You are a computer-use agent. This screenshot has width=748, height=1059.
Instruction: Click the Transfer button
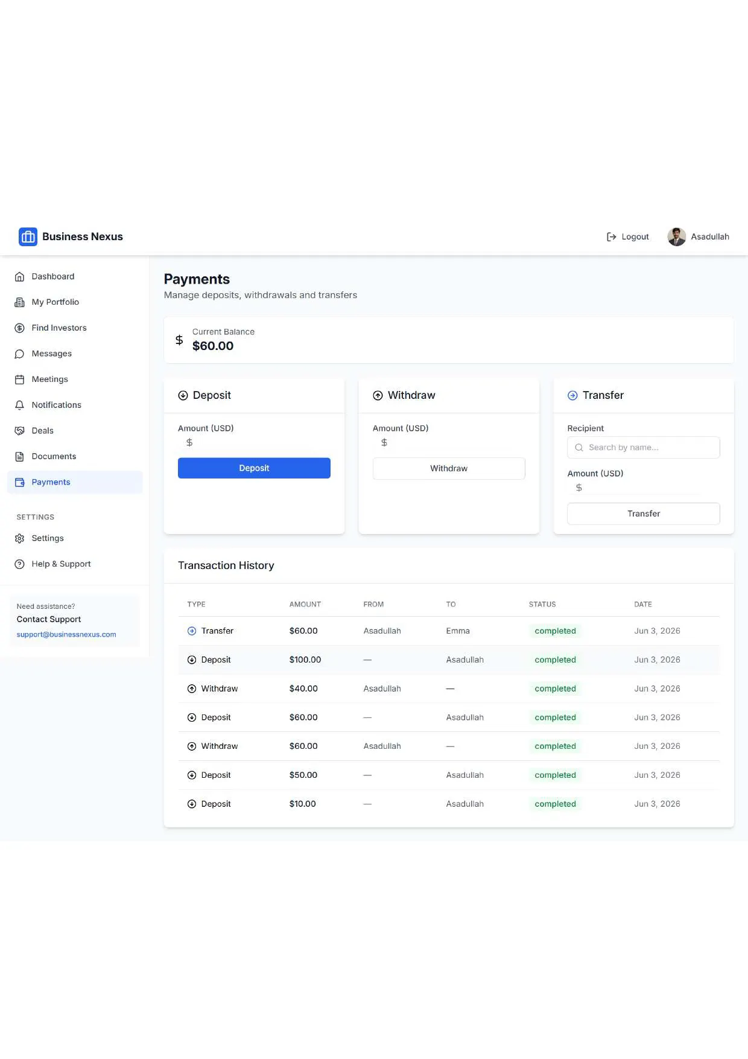644,514
